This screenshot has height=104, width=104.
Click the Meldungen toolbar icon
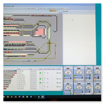click(50, 9)
